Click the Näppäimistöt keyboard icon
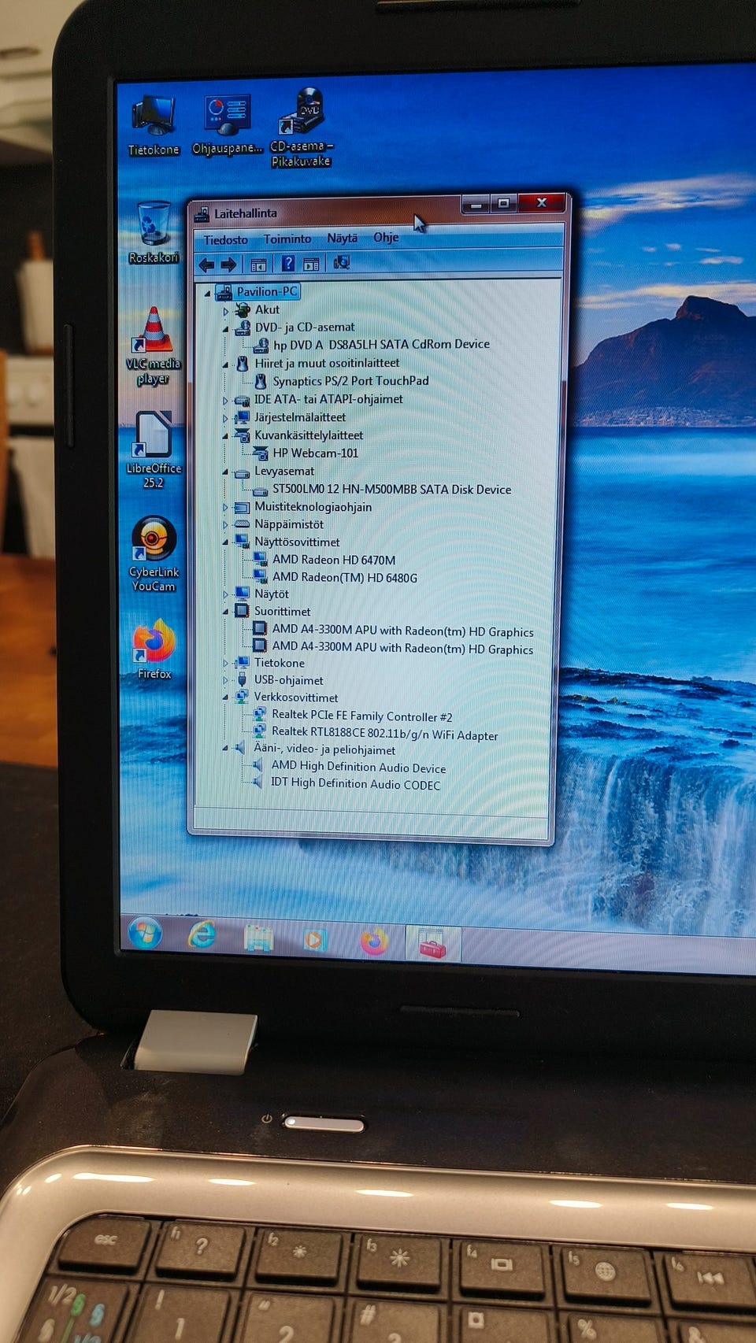The width and height of the screenshot is (756, 1343). 242,524
